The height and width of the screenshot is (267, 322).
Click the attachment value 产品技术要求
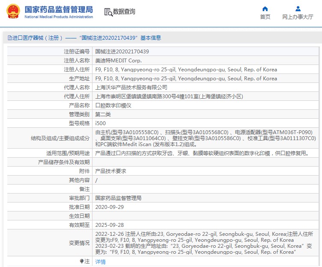[x=110, y=171]
